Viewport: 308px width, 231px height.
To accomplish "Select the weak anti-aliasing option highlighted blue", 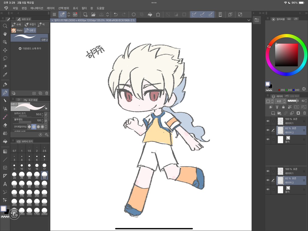I will [34, 127].
